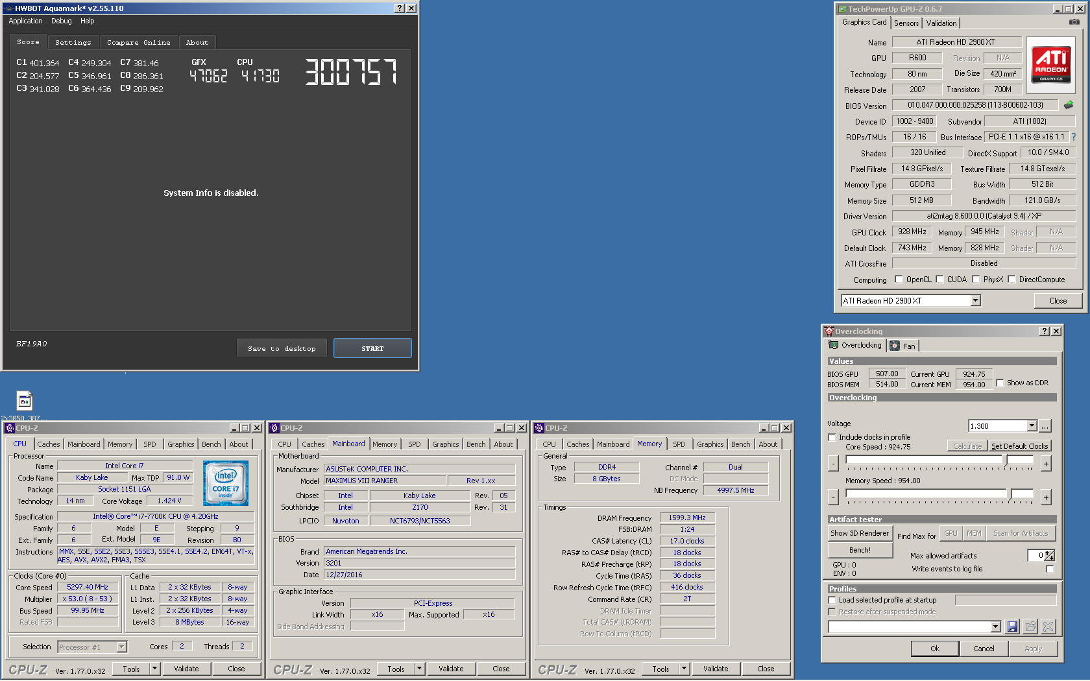Click the GPU-Z screenshot camera icon

point(1074,22)
